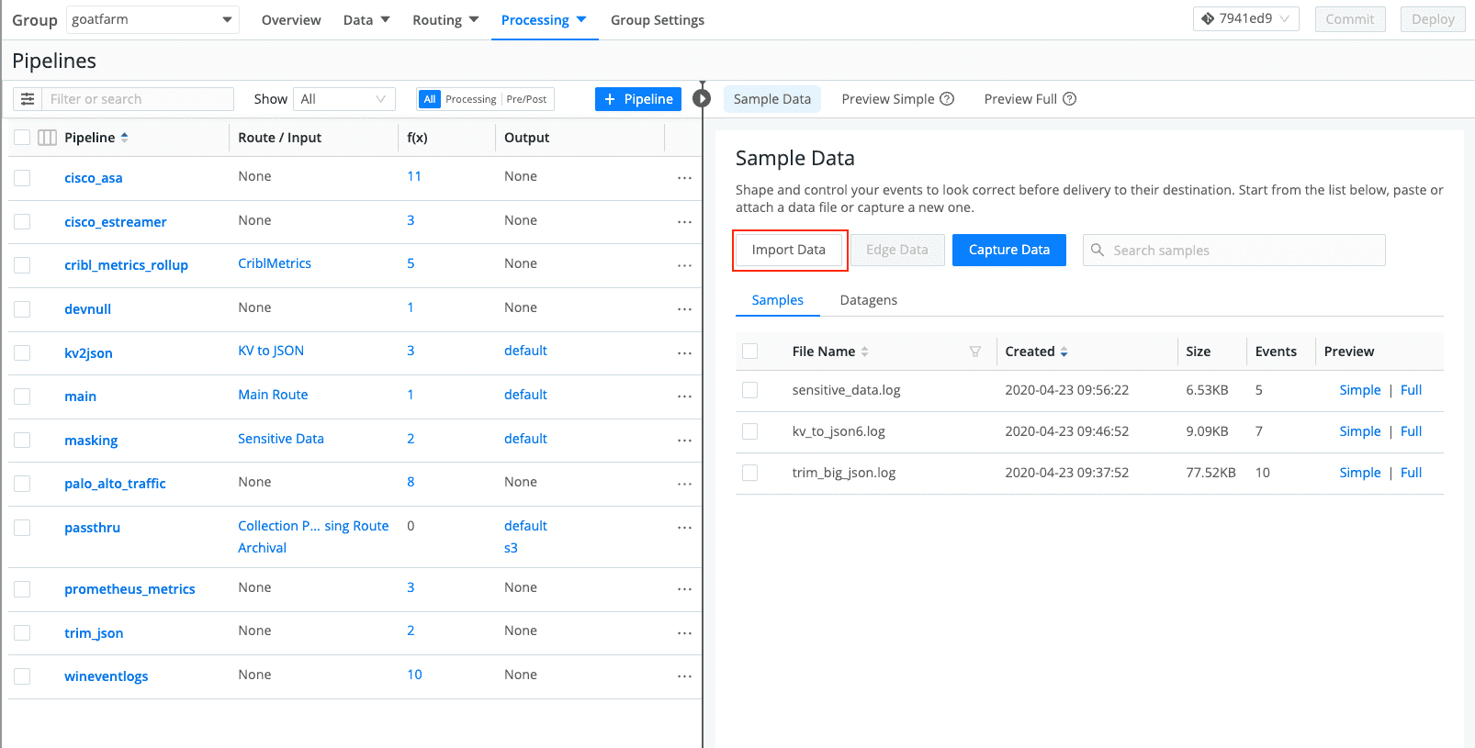1475x748 pixels.
Task: Toggle the select-all pipelines checkbox
Action: point(22,138)
